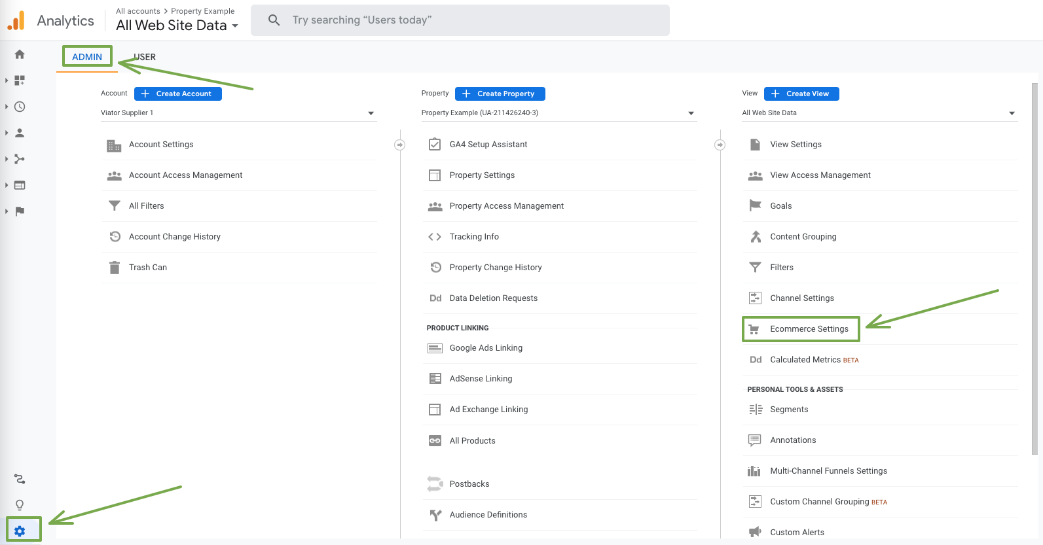Open Audience person icon in sidebar

point(20,133)
